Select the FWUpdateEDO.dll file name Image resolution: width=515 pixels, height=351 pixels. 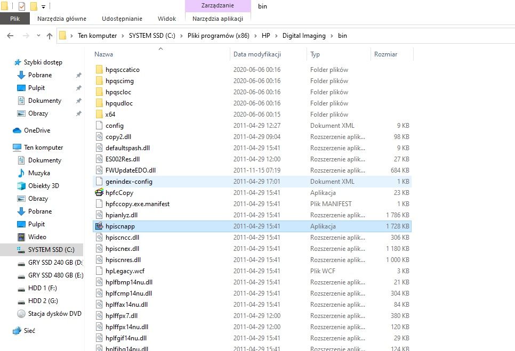tap(131, 170)
